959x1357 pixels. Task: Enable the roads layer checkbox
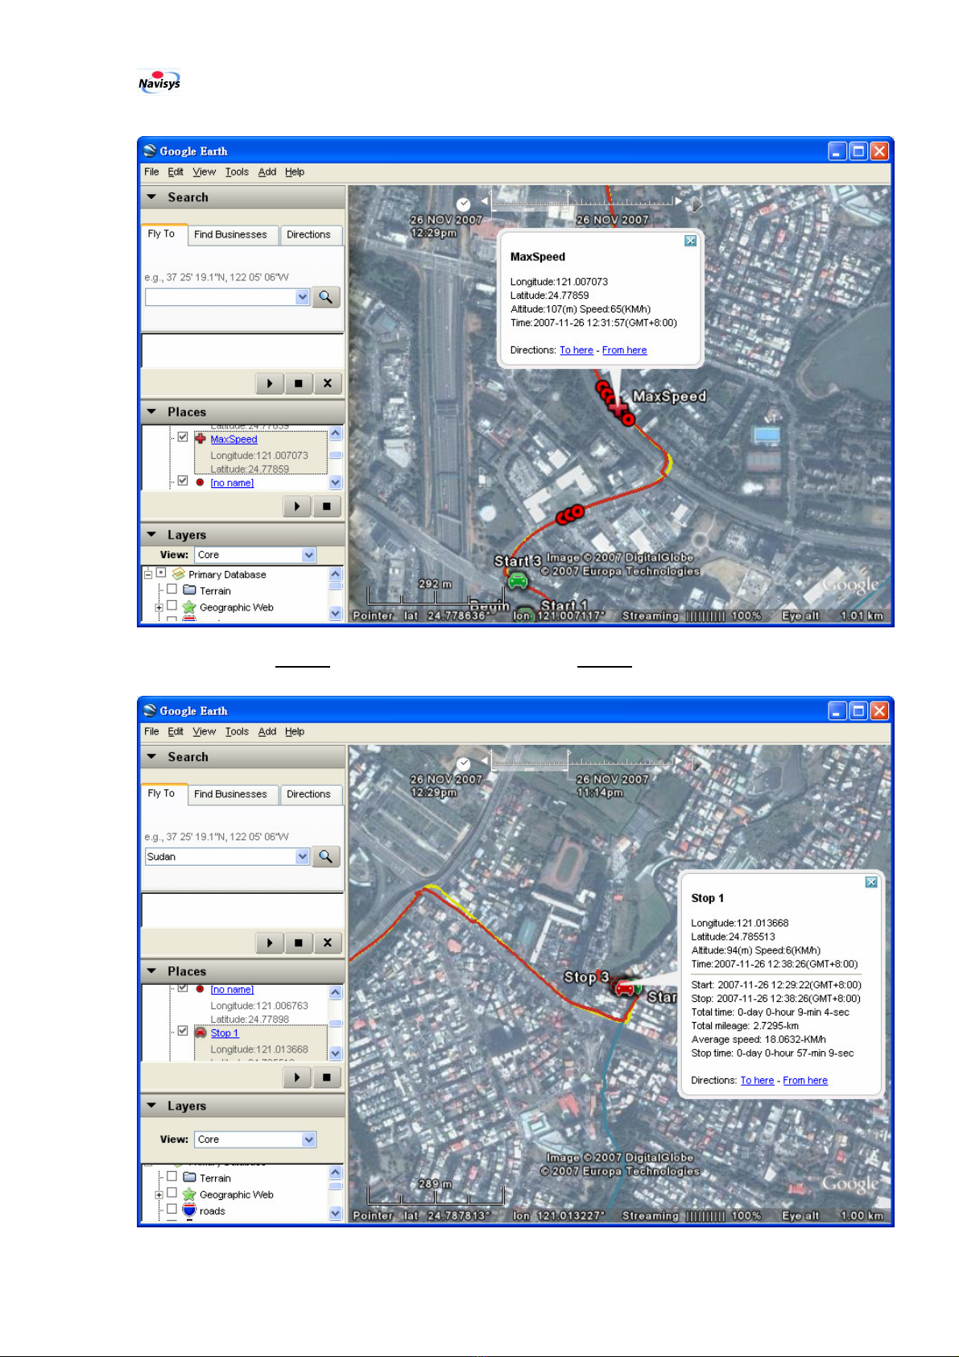click(172, 1209)
